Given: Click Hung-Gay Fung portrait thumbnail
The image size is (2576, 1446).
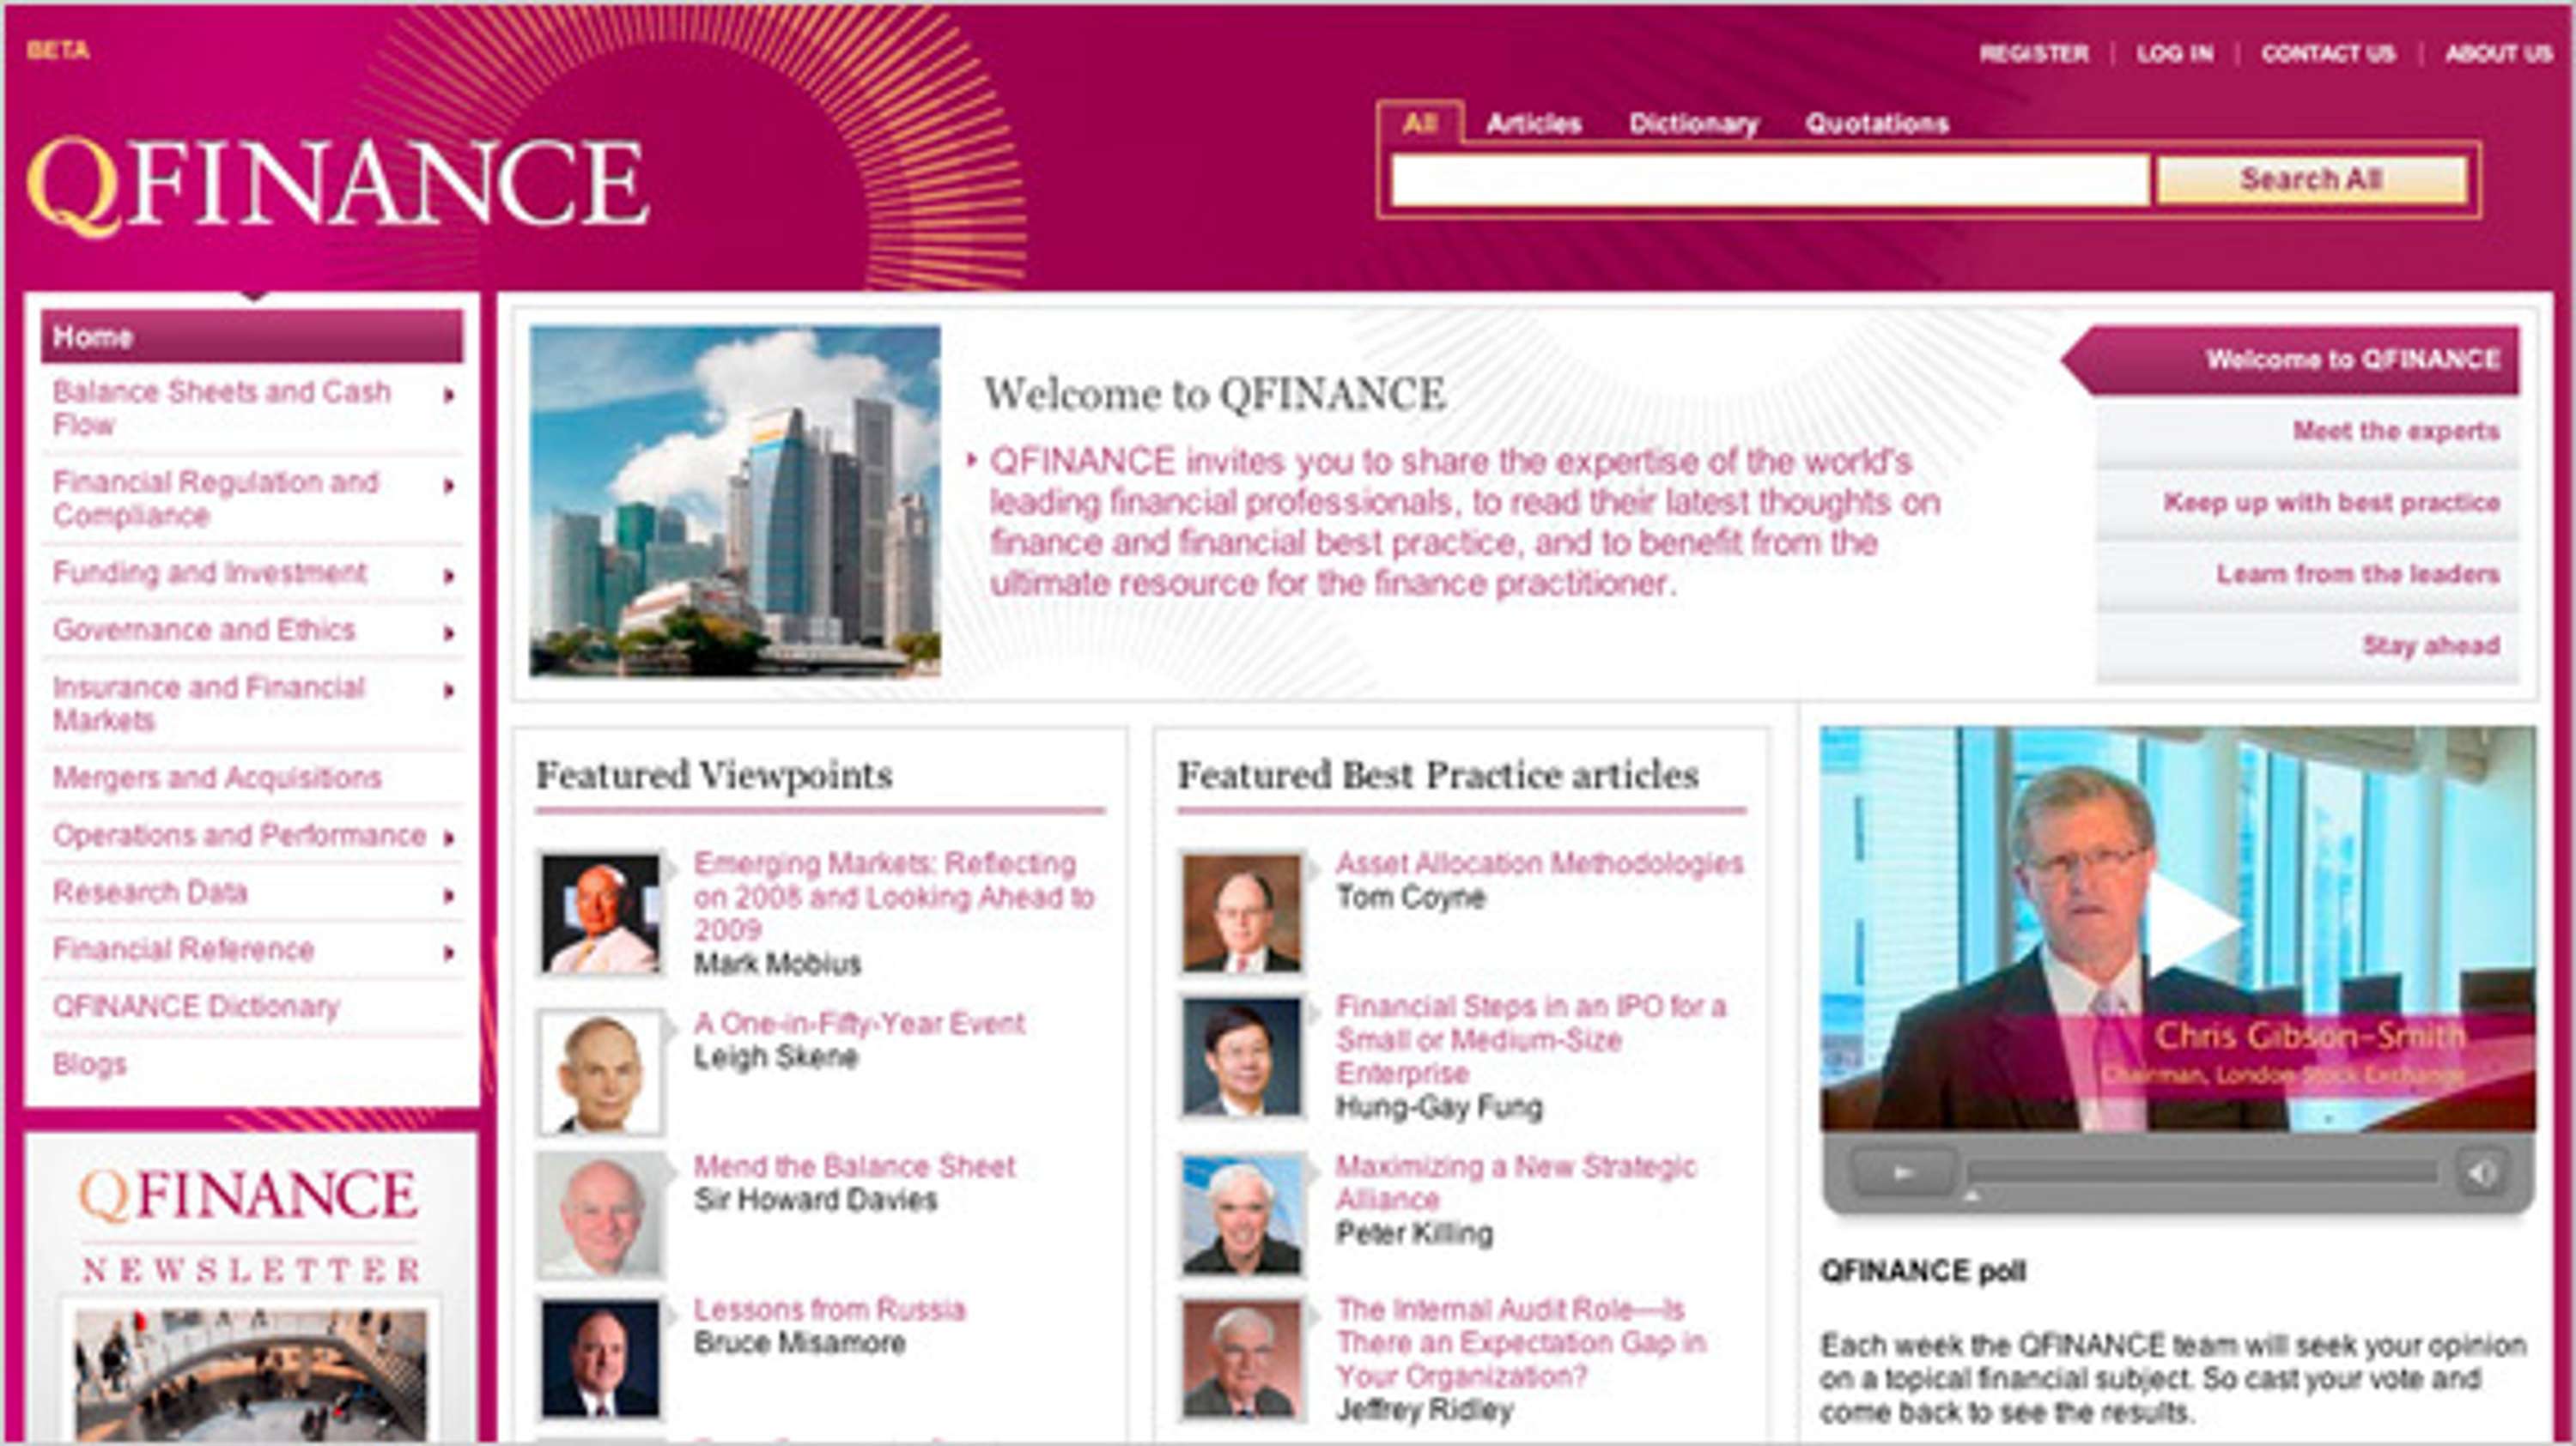Looking at the screenshot, I should coord(1242,1056).
